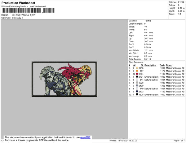Viewport: 186px width, 143px height.
Task: Click the Max Stitch value '12.1 mm'
Action: pyautogui.click(x=148, y=50)
